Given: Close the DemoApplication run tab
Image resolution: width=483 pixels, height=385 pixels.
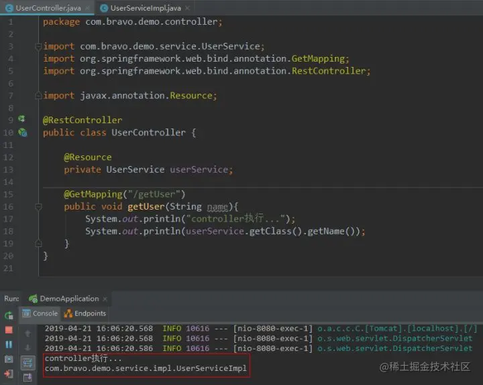Looking at the screenshot, I should tap(105, 299).
